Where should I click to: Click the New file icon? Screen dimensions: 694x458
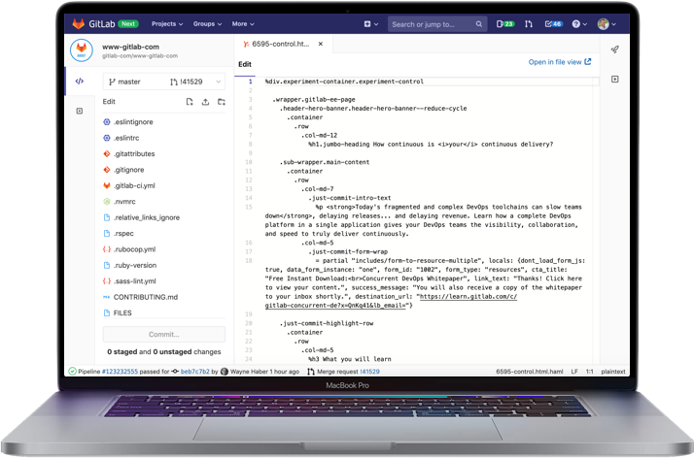coord(190,102)
